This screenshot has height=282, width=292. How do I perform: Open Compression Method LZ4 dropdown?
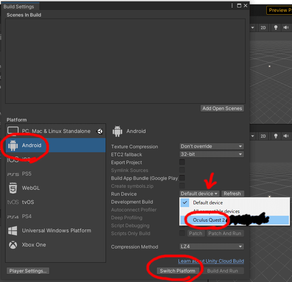(x=212, y=247)
